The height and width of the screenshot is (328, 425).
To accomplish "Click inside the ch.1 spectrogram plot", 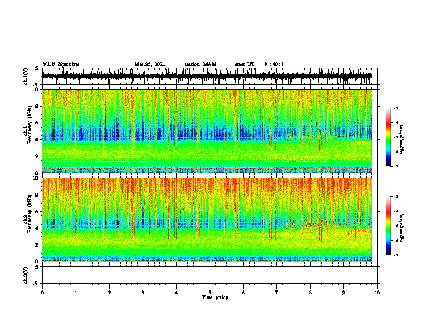I will (207, 131).
